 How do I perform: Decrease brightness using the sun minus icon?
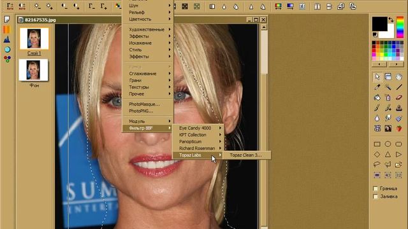pyautogui.click(x=37, y=6)
